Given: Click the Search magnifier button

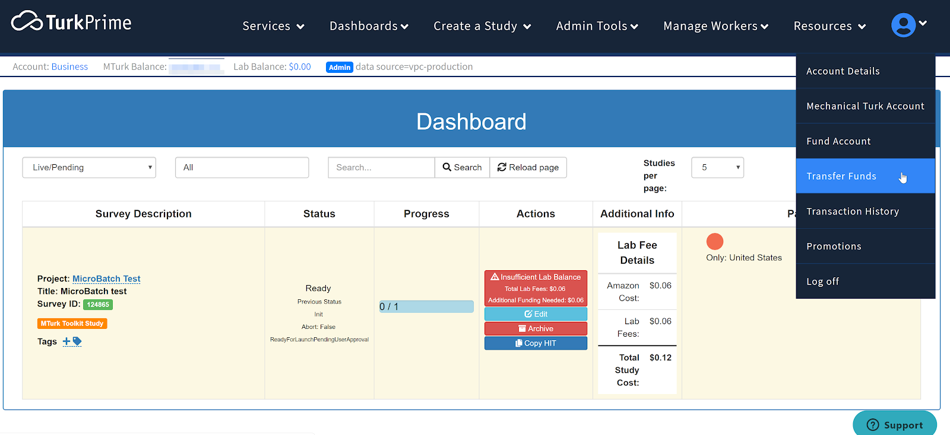Looking at the screenshot, I should [x=462, y=168].
